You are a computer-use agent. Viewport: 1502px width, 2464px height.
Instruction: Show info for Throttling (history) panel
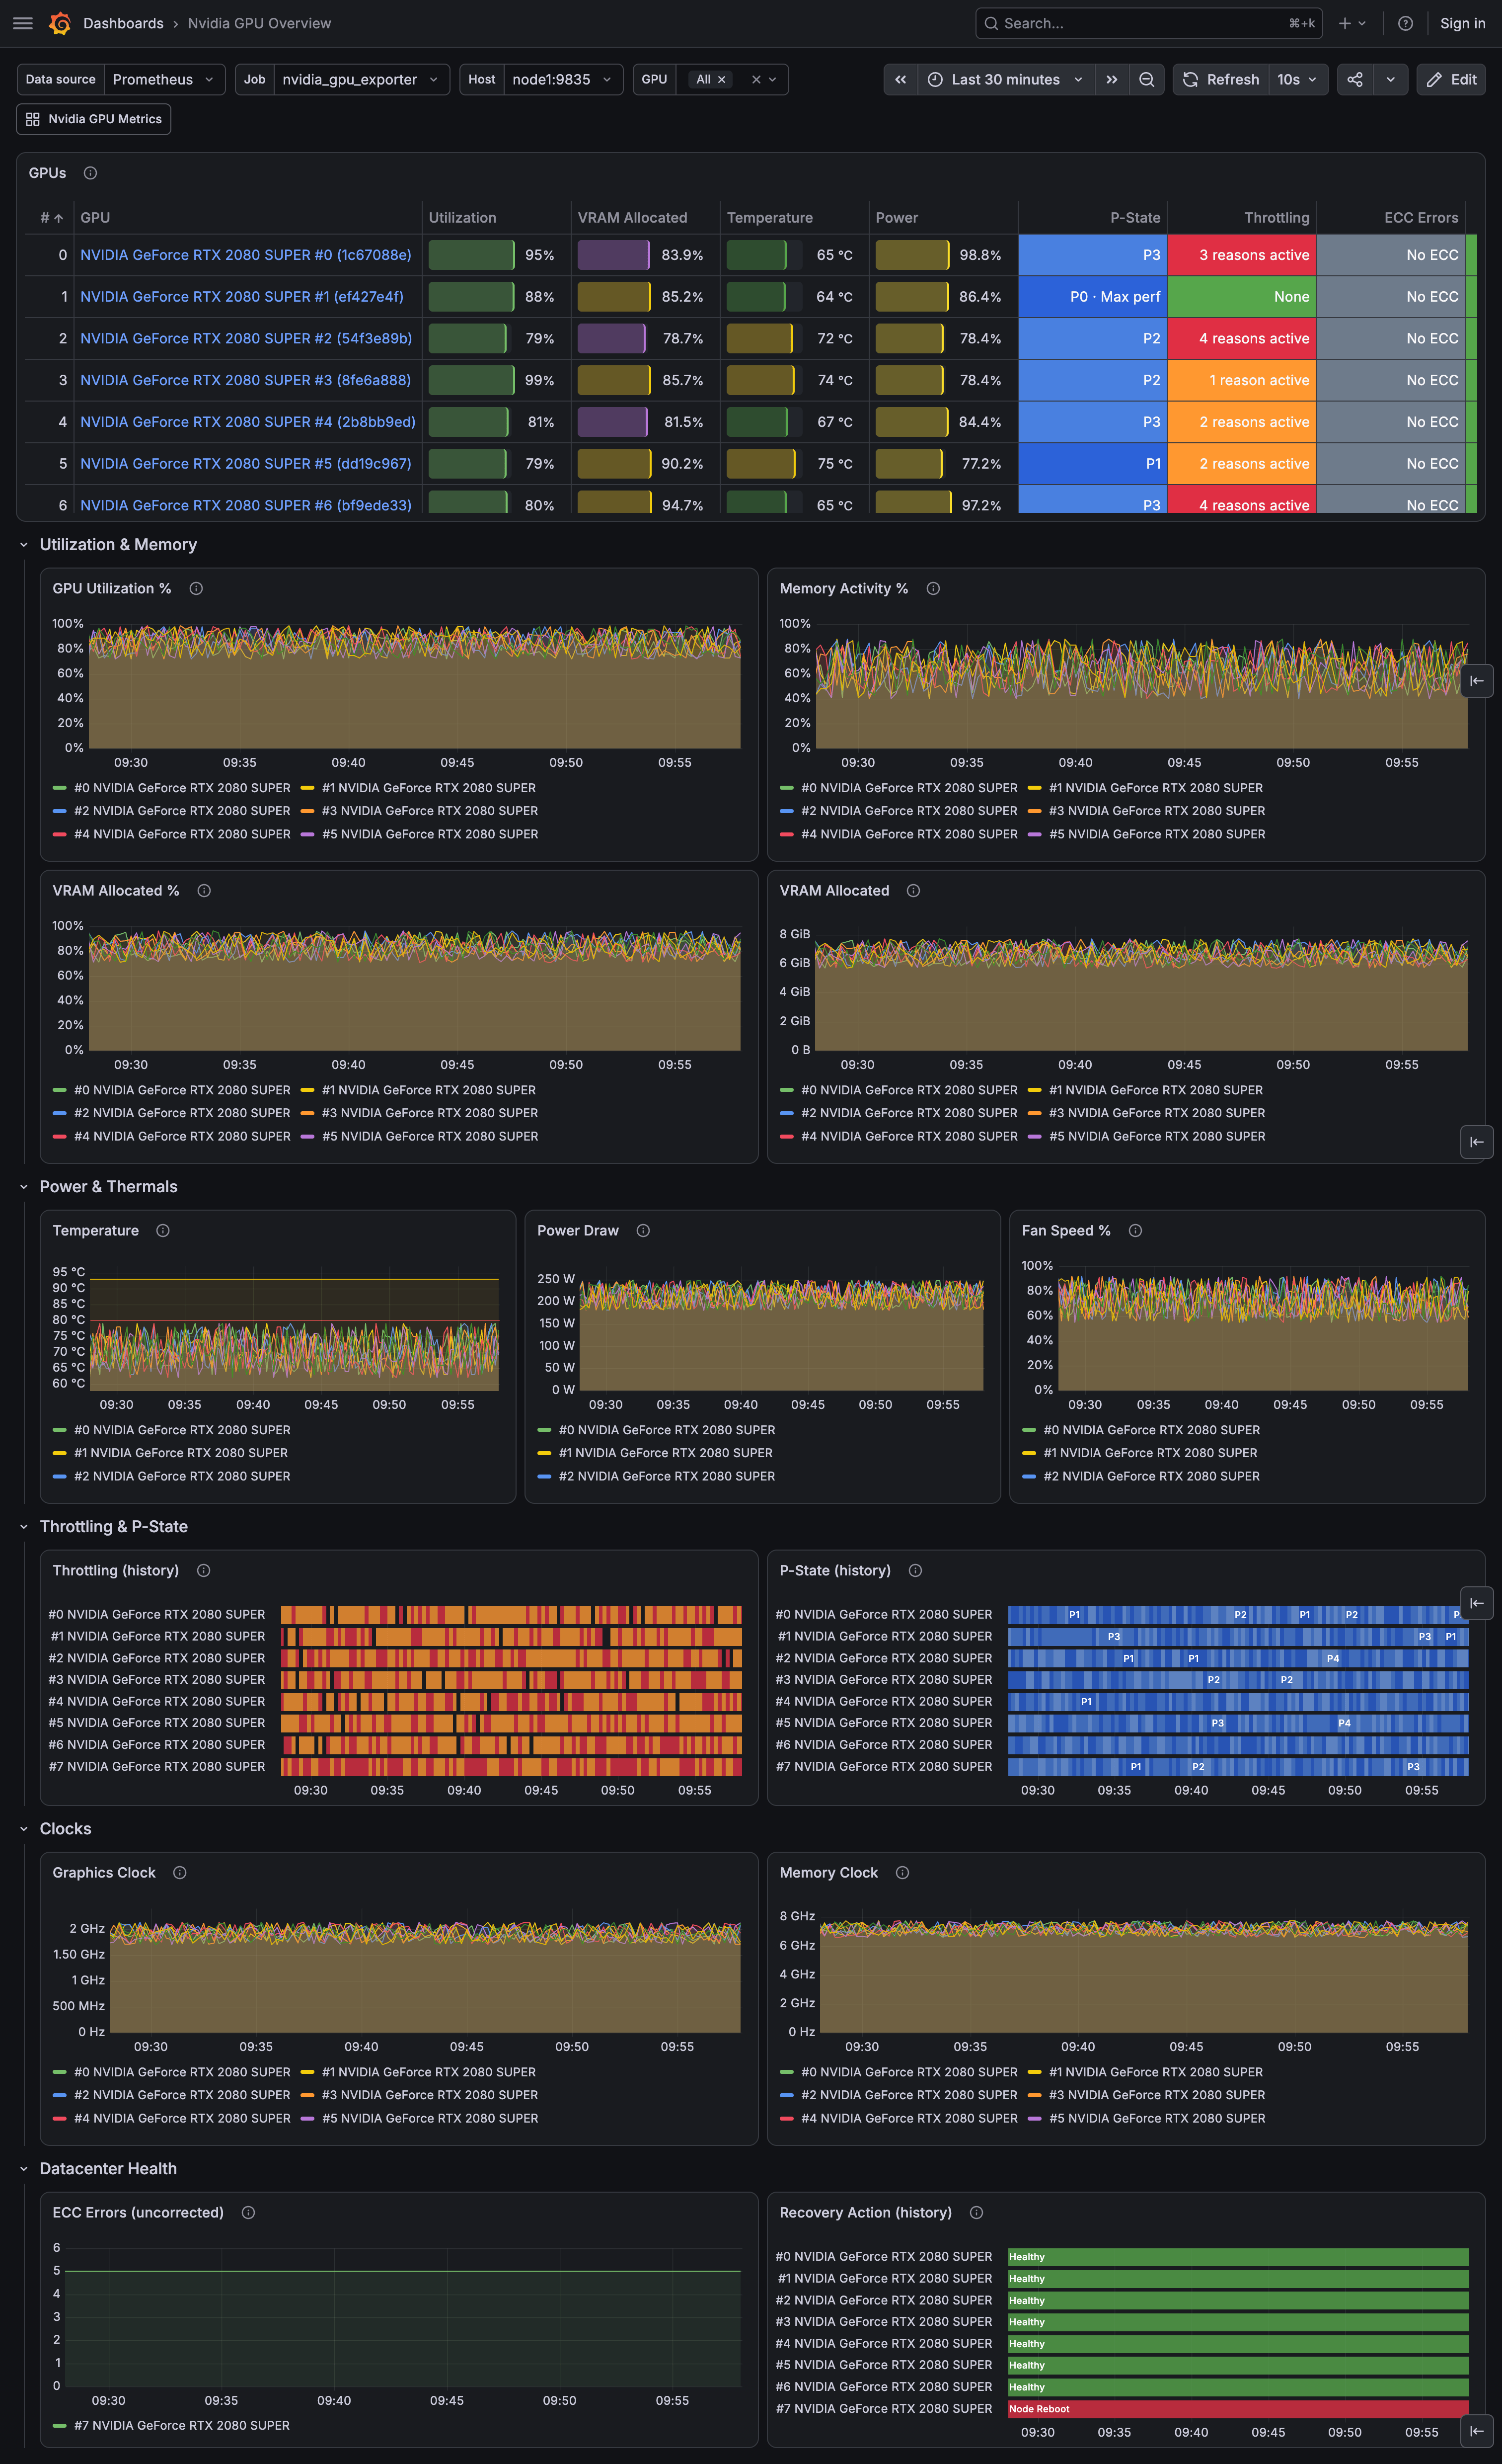point(204,1570)
